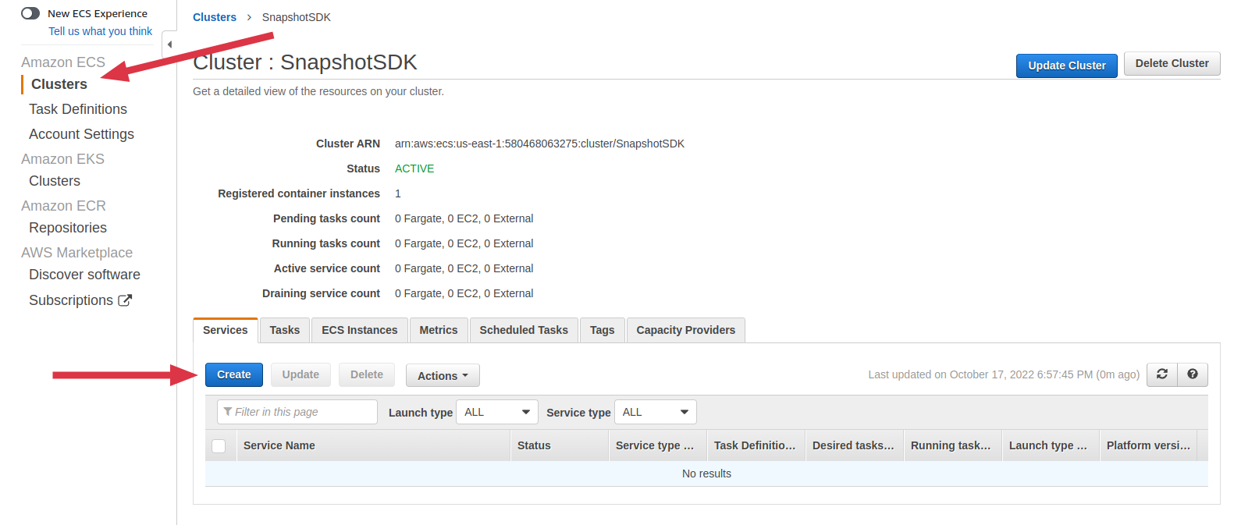The image size is (1234, 525).
Task: Switch to the Tasks tab
Action: coord(284,330)
